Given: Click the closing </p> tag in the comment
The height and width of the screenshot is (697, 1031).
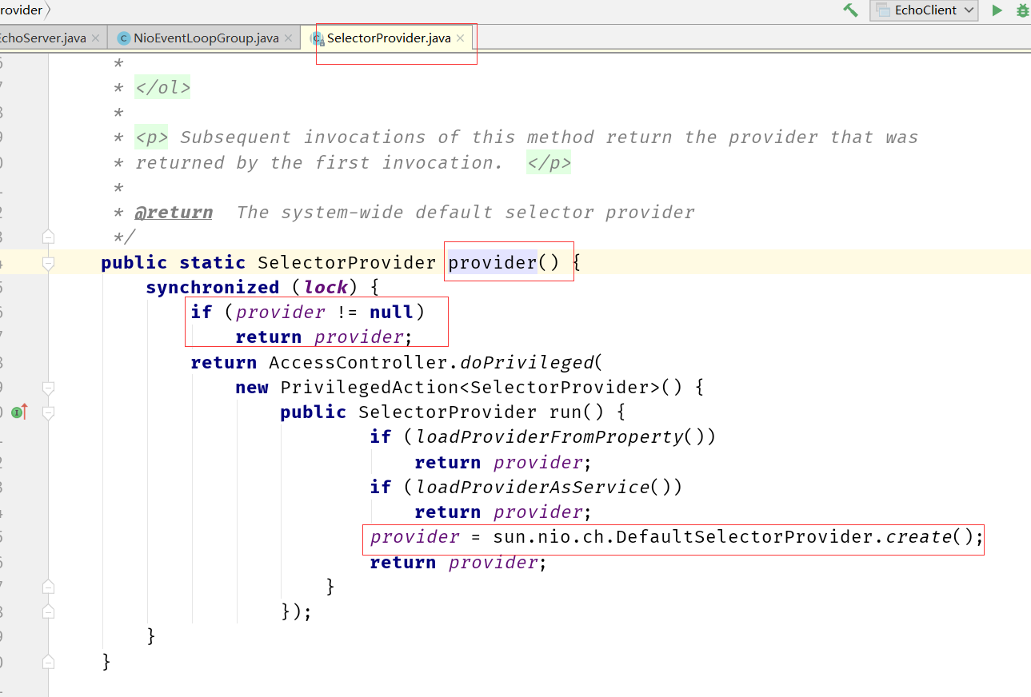Looking at the screenshot, I should (x=549, y=162).
